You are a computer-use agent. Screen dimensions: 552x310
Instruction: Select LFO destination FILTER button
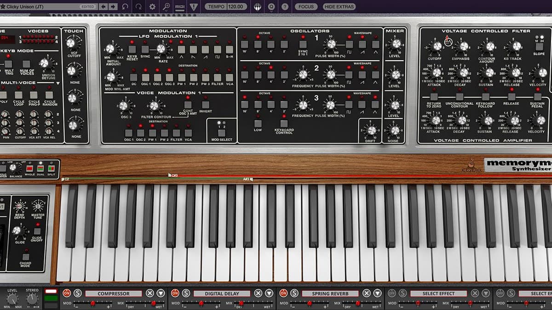click(x=217, y=78)
